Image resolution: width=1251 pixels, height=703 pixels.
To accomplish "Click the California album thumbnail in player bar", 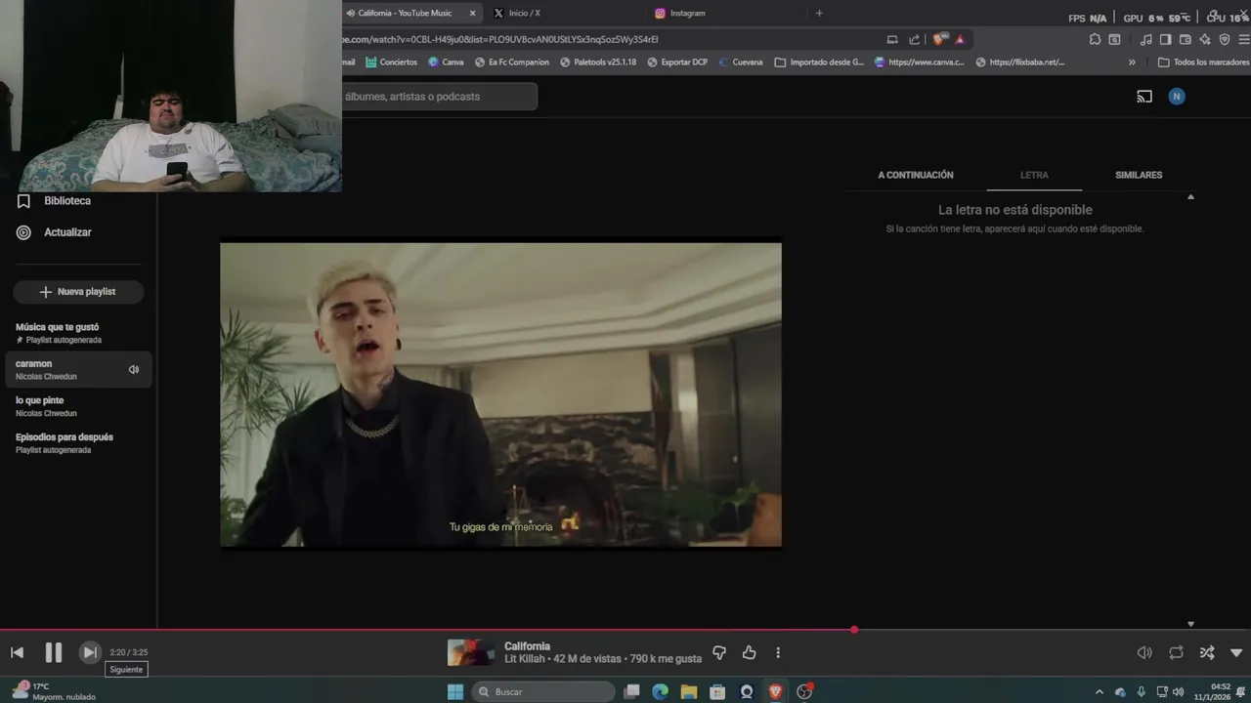I will click(471, 652).
